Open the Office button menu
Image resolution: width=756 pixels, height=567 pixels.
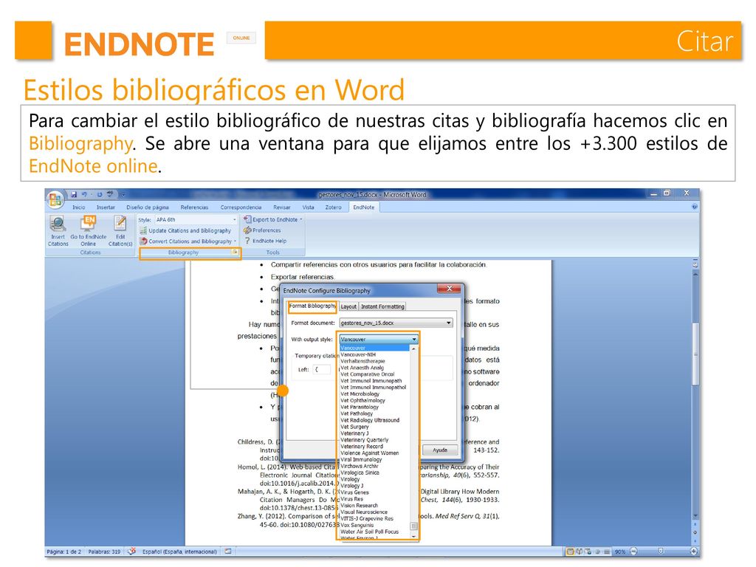(x=55, y=198)
